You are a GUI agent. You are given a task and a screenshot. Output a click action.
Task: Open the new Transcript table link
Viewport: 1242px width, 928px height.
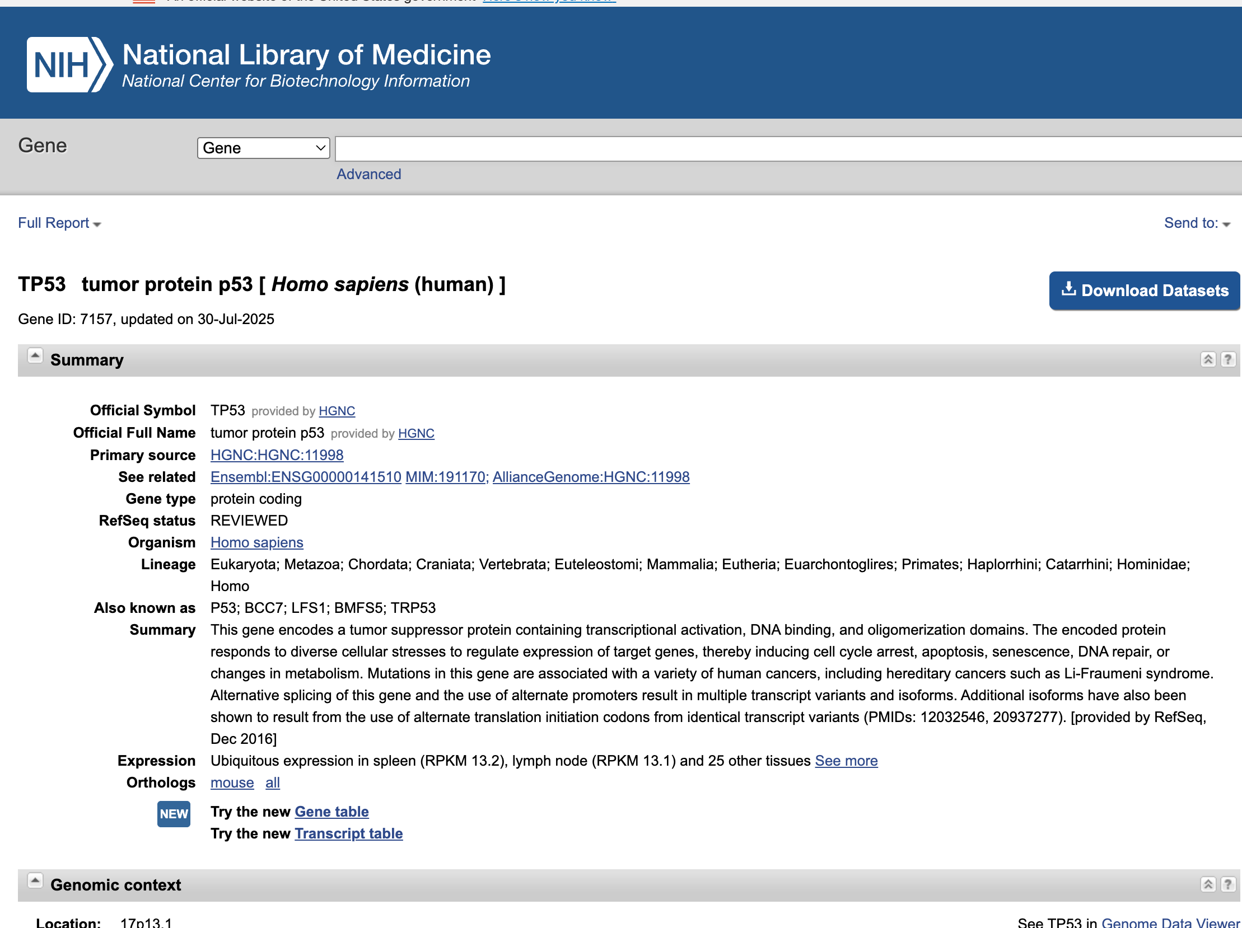point(348,834)
